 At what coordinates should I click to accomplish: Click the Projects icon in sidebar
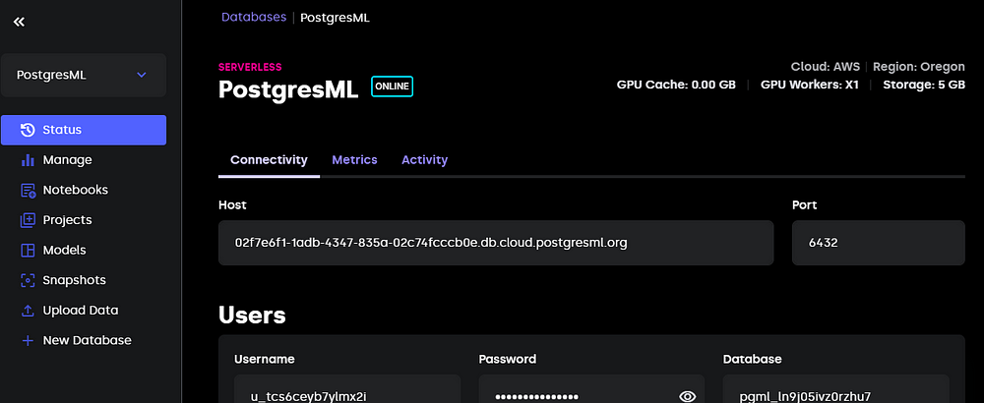(27, 220)
